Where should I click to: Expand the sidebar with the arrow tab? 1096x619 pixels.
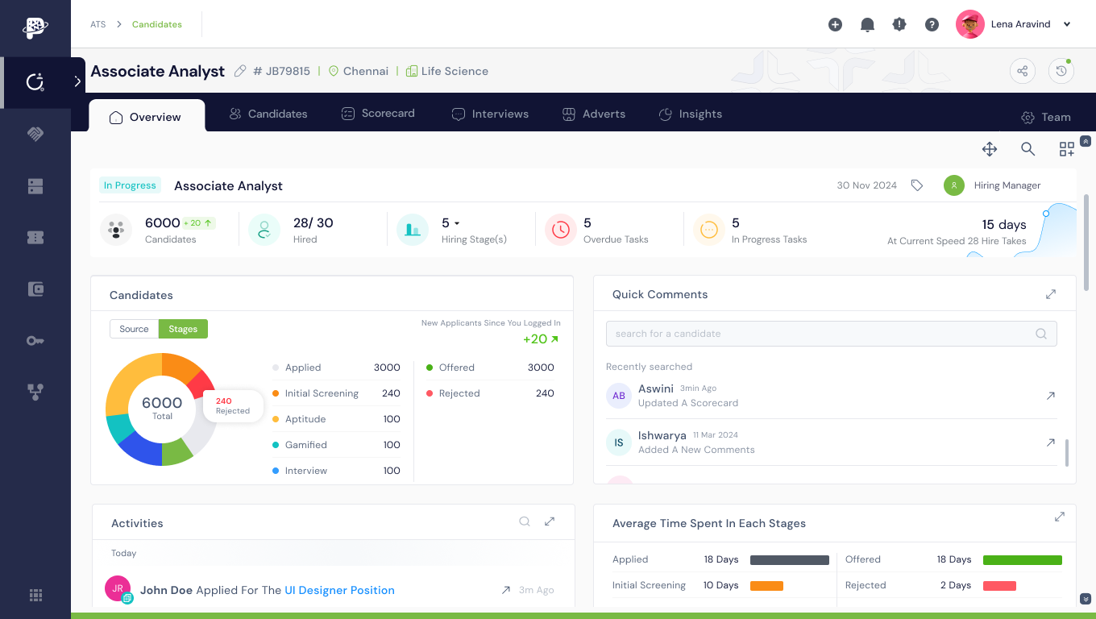coord(77,81)
